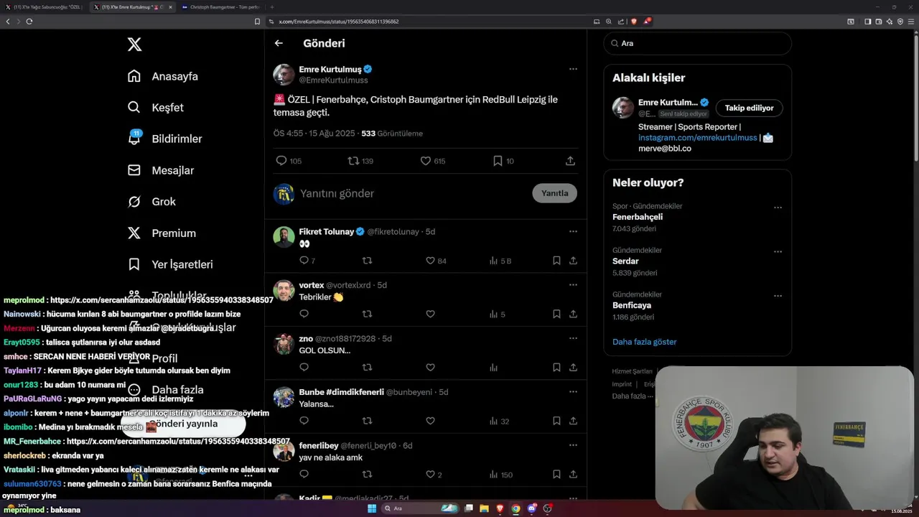Click Daha fazla göster link

click(x=644, y=342)
